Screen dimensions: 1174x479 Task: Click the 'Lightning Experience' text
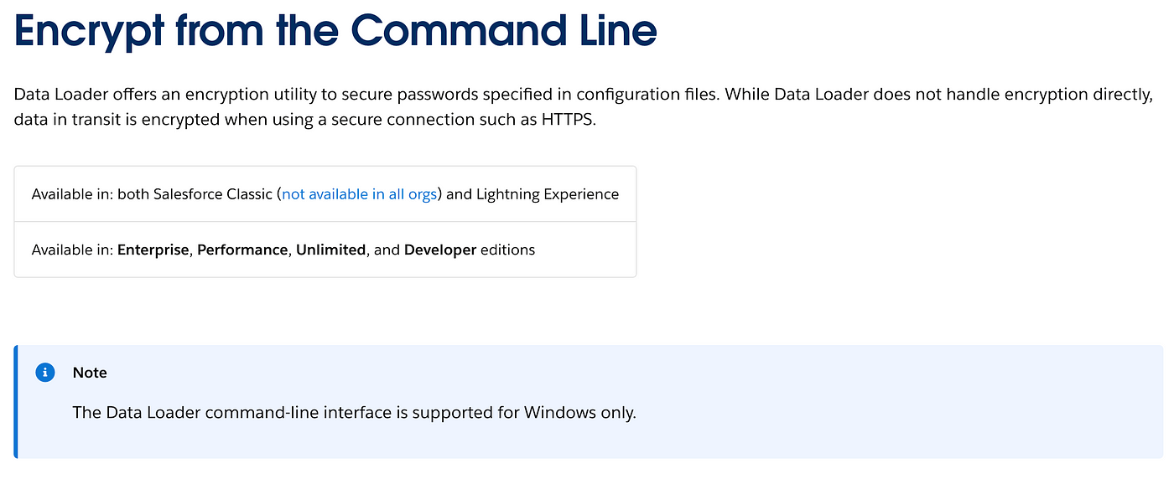tap(548, 194)
